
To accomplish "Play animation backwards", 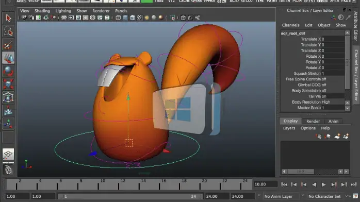I will (x=314, y=184).
